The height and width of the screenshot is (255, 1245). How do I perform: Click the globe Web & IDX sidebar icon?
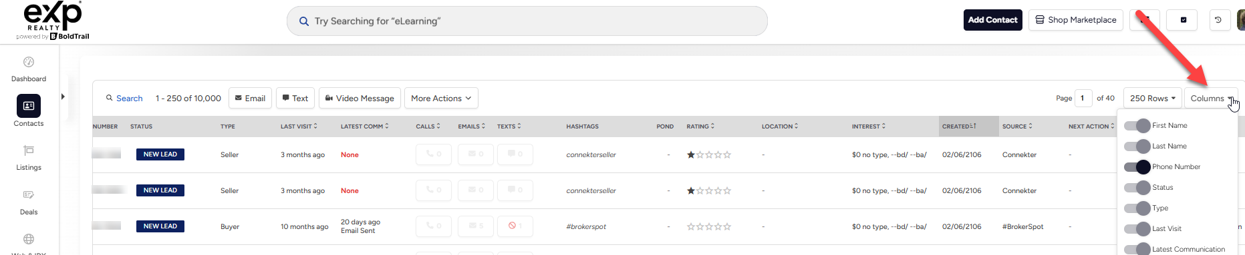click(x=29, y=239)
